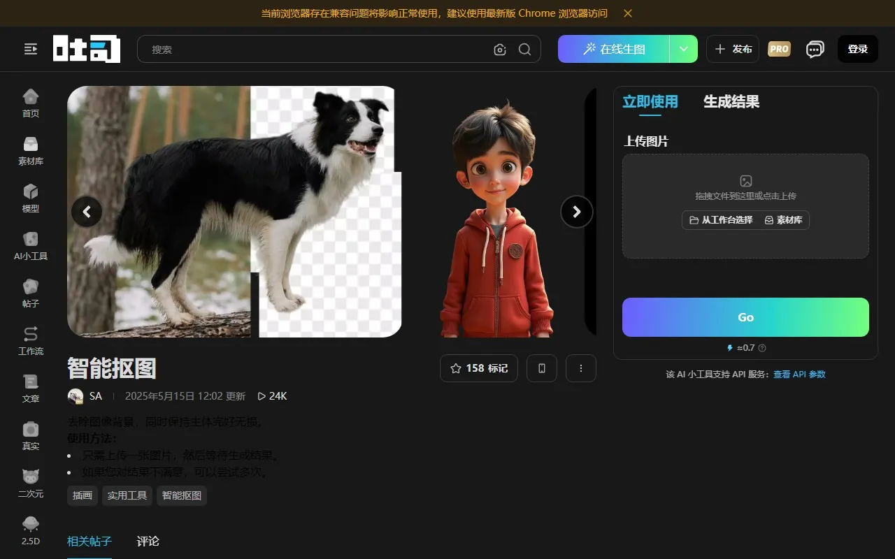Open the 评论 comments tab
This screenshot has width=895, height=559.
(x=148, y=541)
